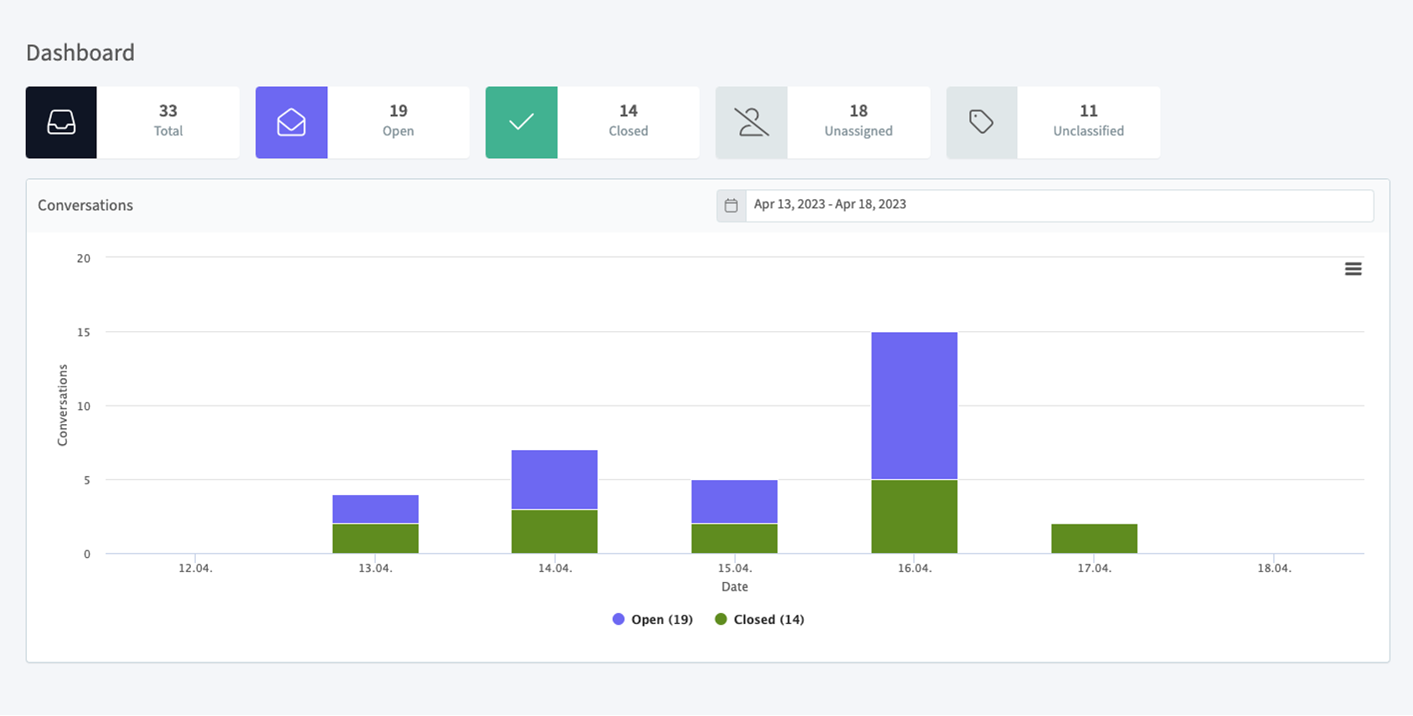Open the date range picker field
This screenshot has height=716, width=1413.
pyautogui.click(x=1058, y=205)
